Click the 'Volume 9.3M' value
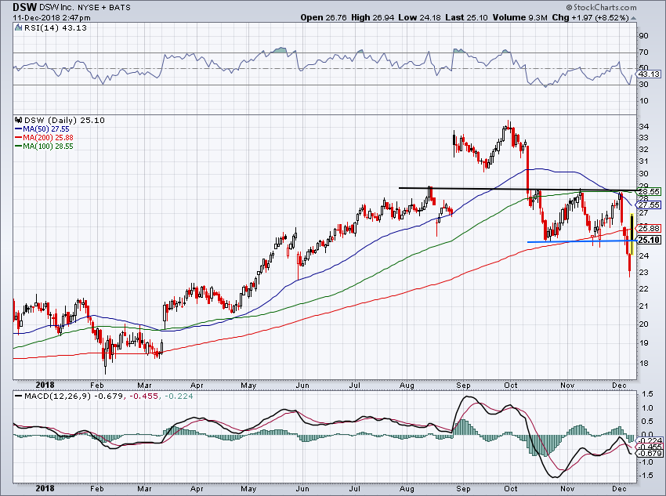This screenshot has width=666, height=496. coord(520,17)
